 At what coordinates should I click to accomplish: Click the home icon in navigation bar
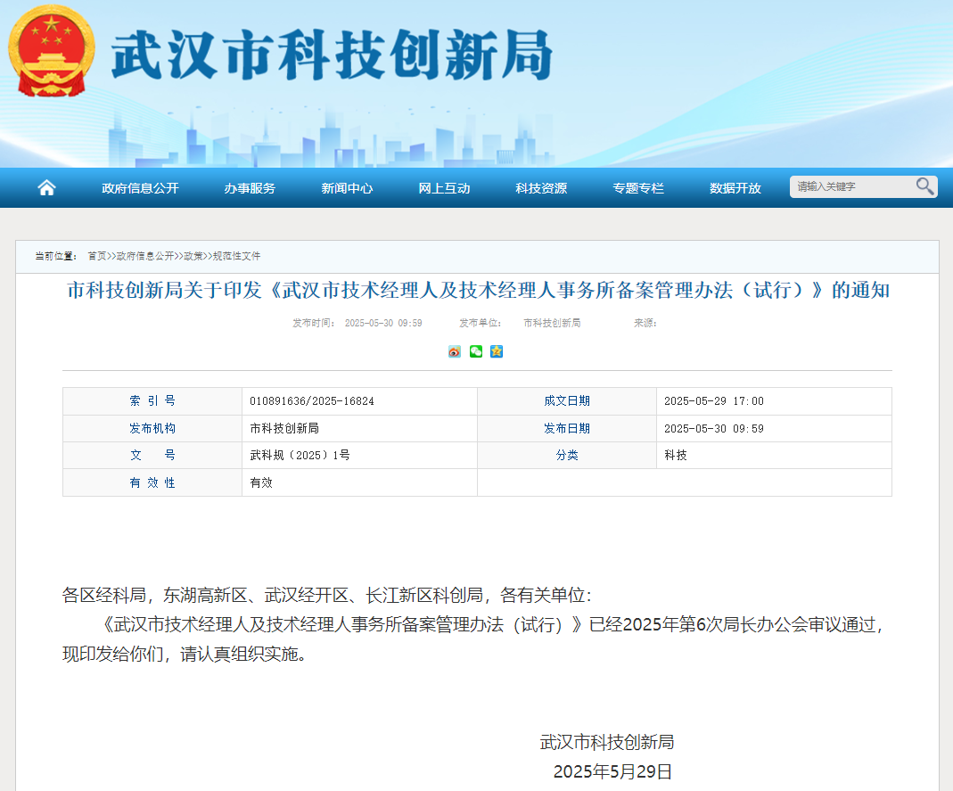coord(46,187)
